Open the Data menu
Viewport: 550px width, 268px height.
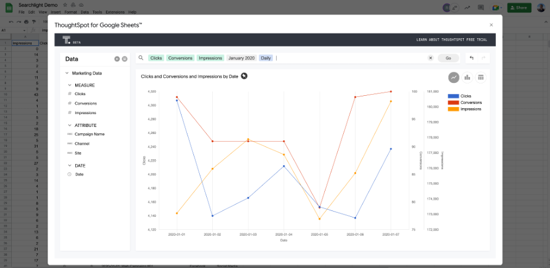[x=85, y=12]
